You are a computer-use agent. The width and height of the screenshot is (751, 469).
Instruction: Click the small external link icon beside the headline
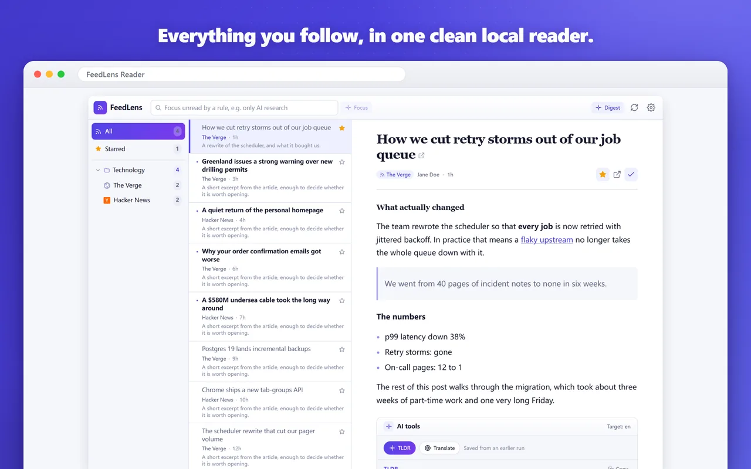[421, 155]
